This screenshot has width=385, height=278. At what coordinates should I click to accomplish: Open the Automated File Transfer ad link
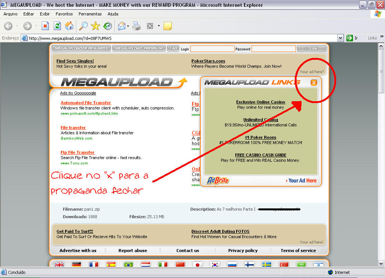[86, 103]
